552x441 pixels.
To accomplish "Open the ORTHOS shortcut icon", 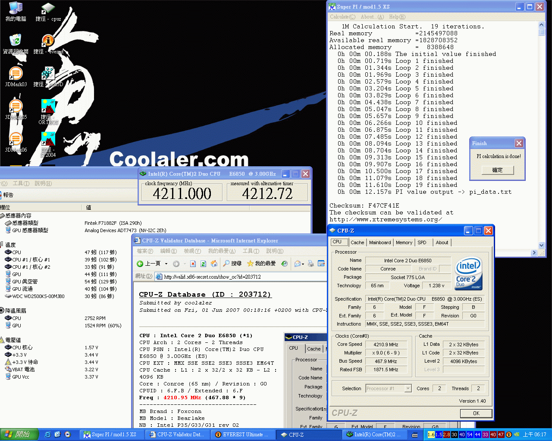I will pos(48,112).
